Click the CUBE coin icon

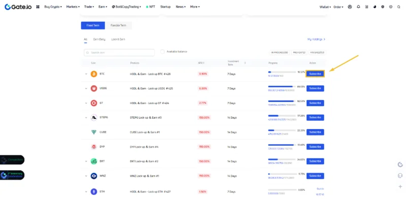coord(94,132)
